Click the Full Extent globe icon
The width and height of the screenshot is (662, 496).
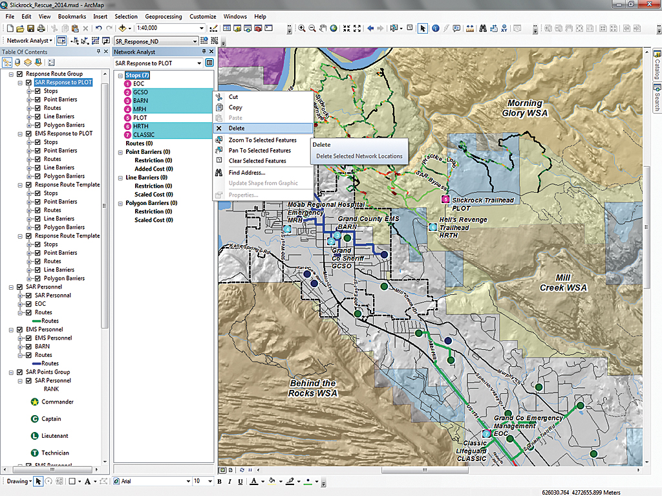tap(334, 28)
